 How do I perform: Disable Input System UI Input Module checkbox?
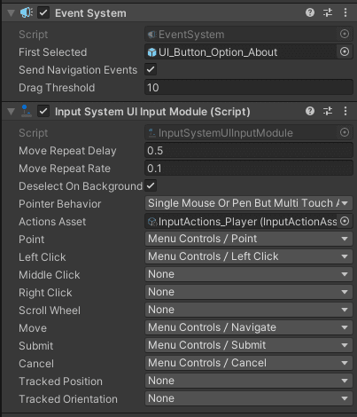pyautogui.click(x=43, y=112)
